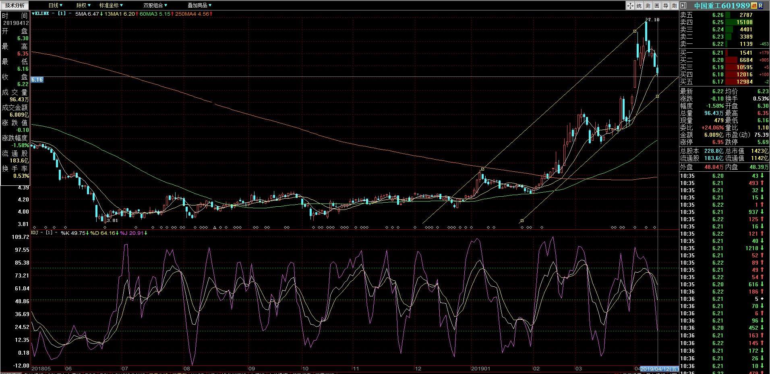Click the 卖五 ask row at 6.26

tap(724, 15)
